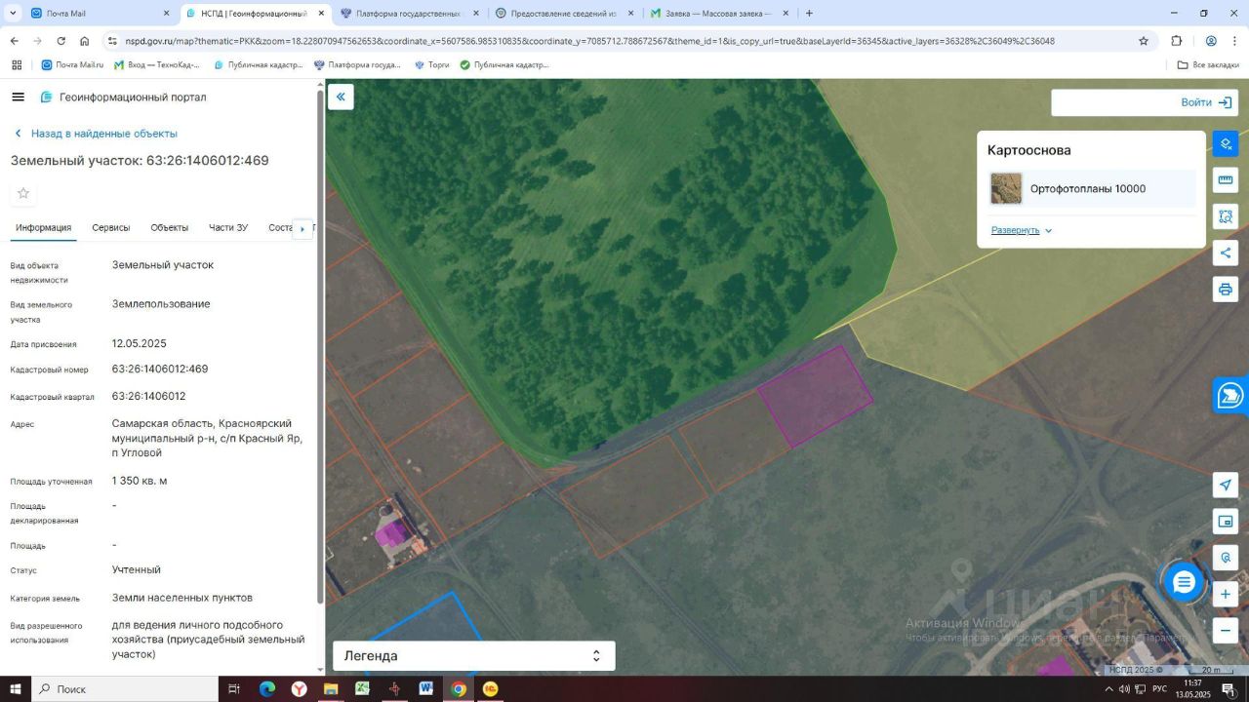The width and height of the screenshot is (1249, 702).
Task: Open the Геоинформационный портал home logo link
Action: [x=123, y=97]
